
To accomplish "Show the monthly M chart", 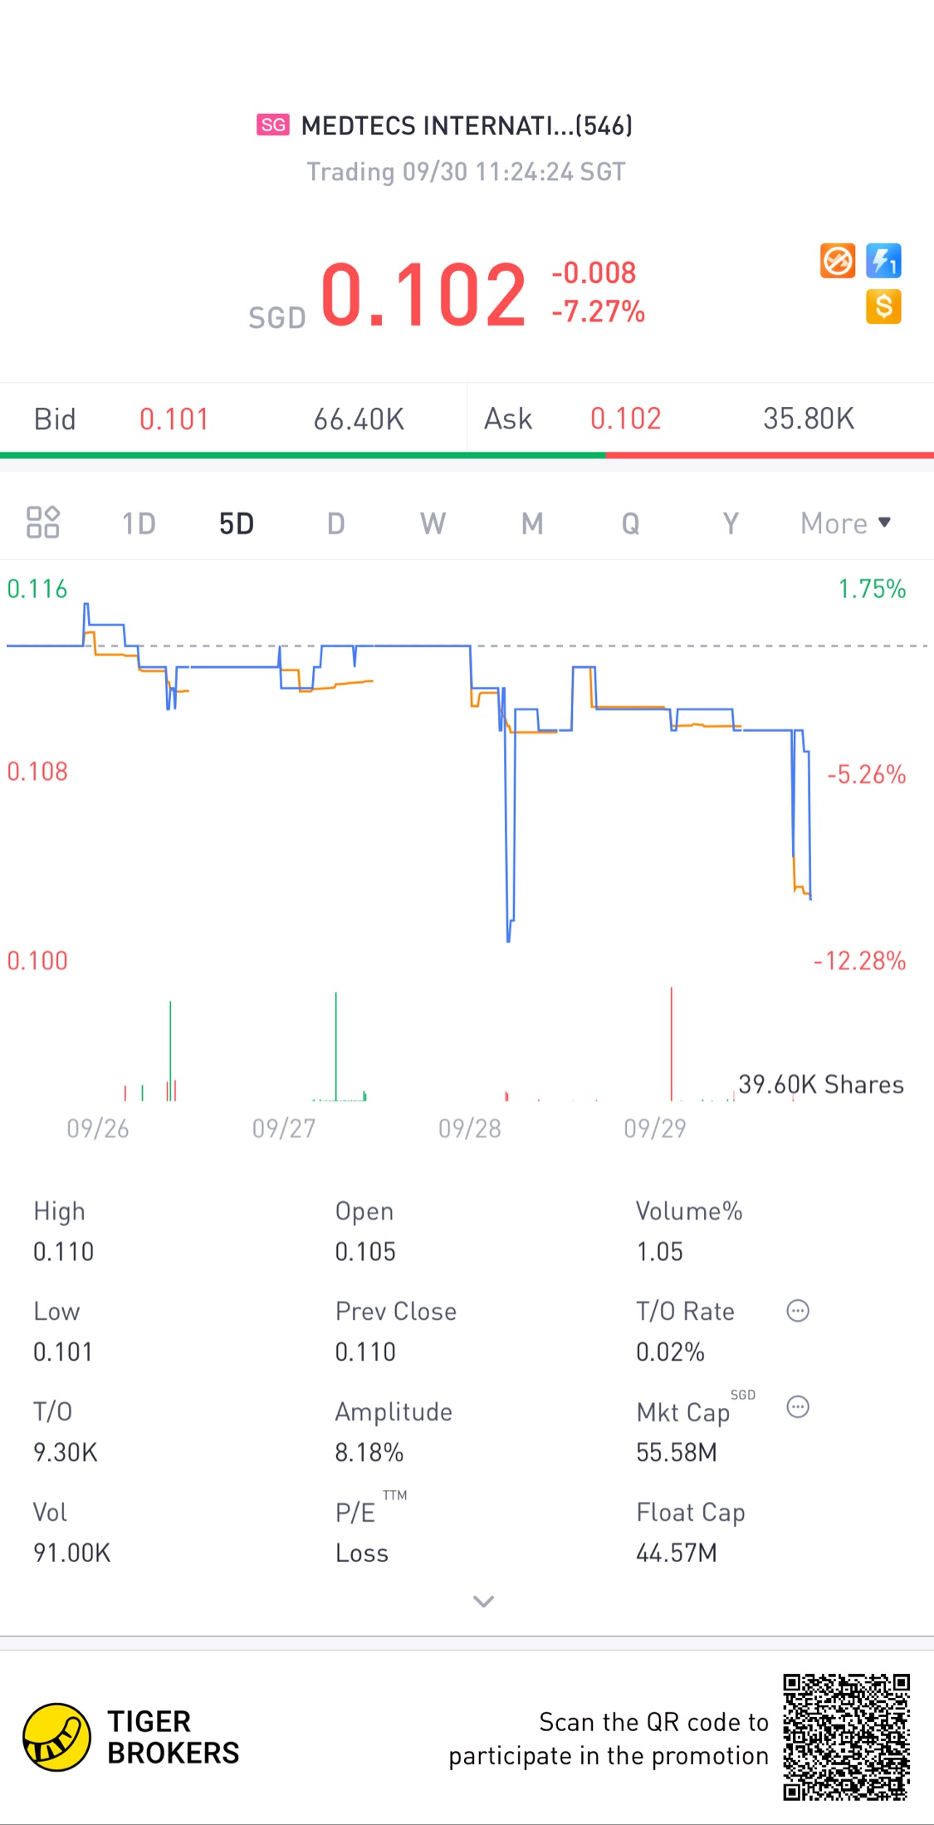I will (532, 523).
